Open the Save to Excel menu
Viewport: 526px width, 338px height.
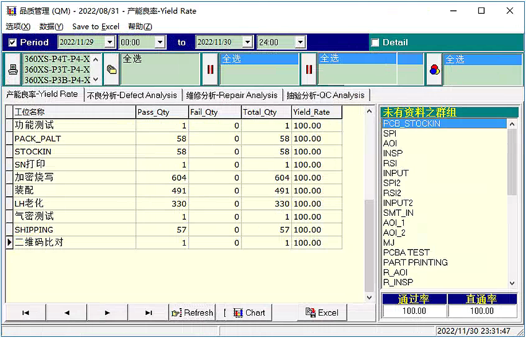[96, 26]
